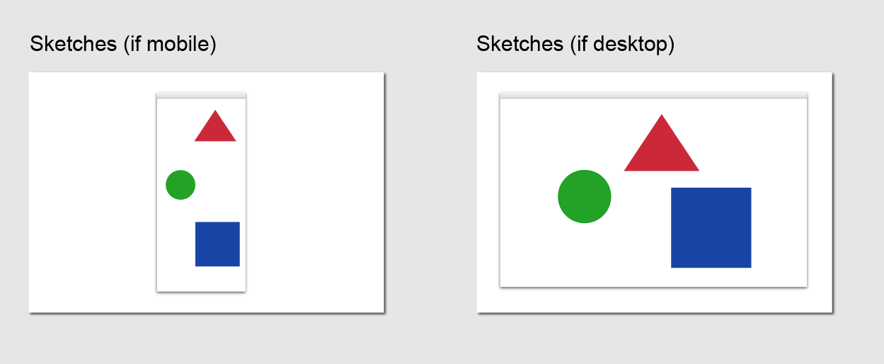Click the gray top bar of mobile frame
This screenshot has width=884, height=364.
click(201, 96)
